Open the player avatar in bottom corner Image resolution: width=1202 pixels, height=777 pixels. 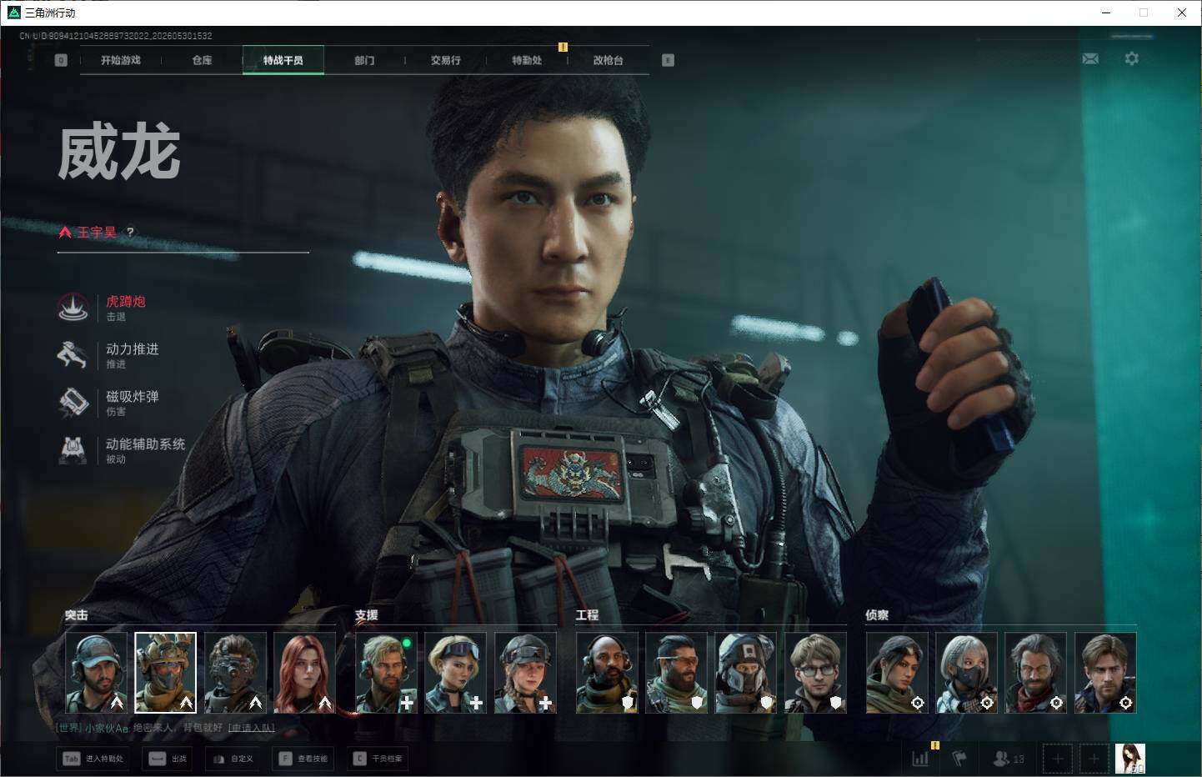pyautogui.click(x=1130, y=759)
